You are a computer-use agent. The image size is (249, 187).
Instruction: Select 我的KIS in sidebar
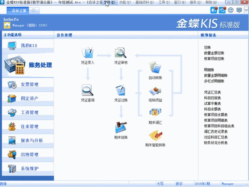pos(28,46)
